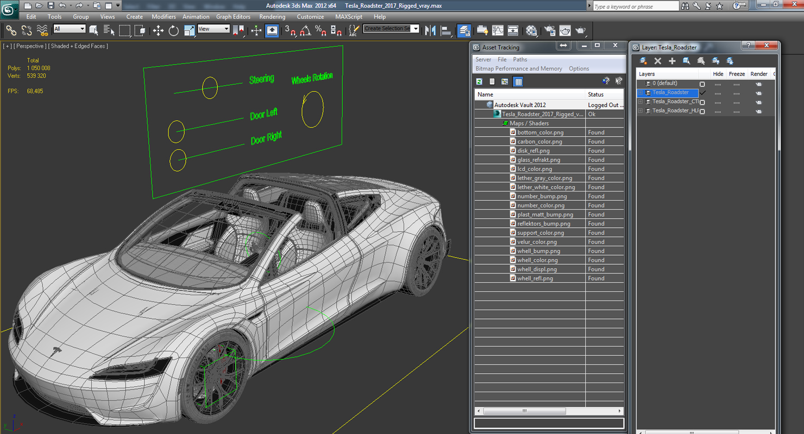Choose the Rectangular Selection Region tool

(124, 30)
